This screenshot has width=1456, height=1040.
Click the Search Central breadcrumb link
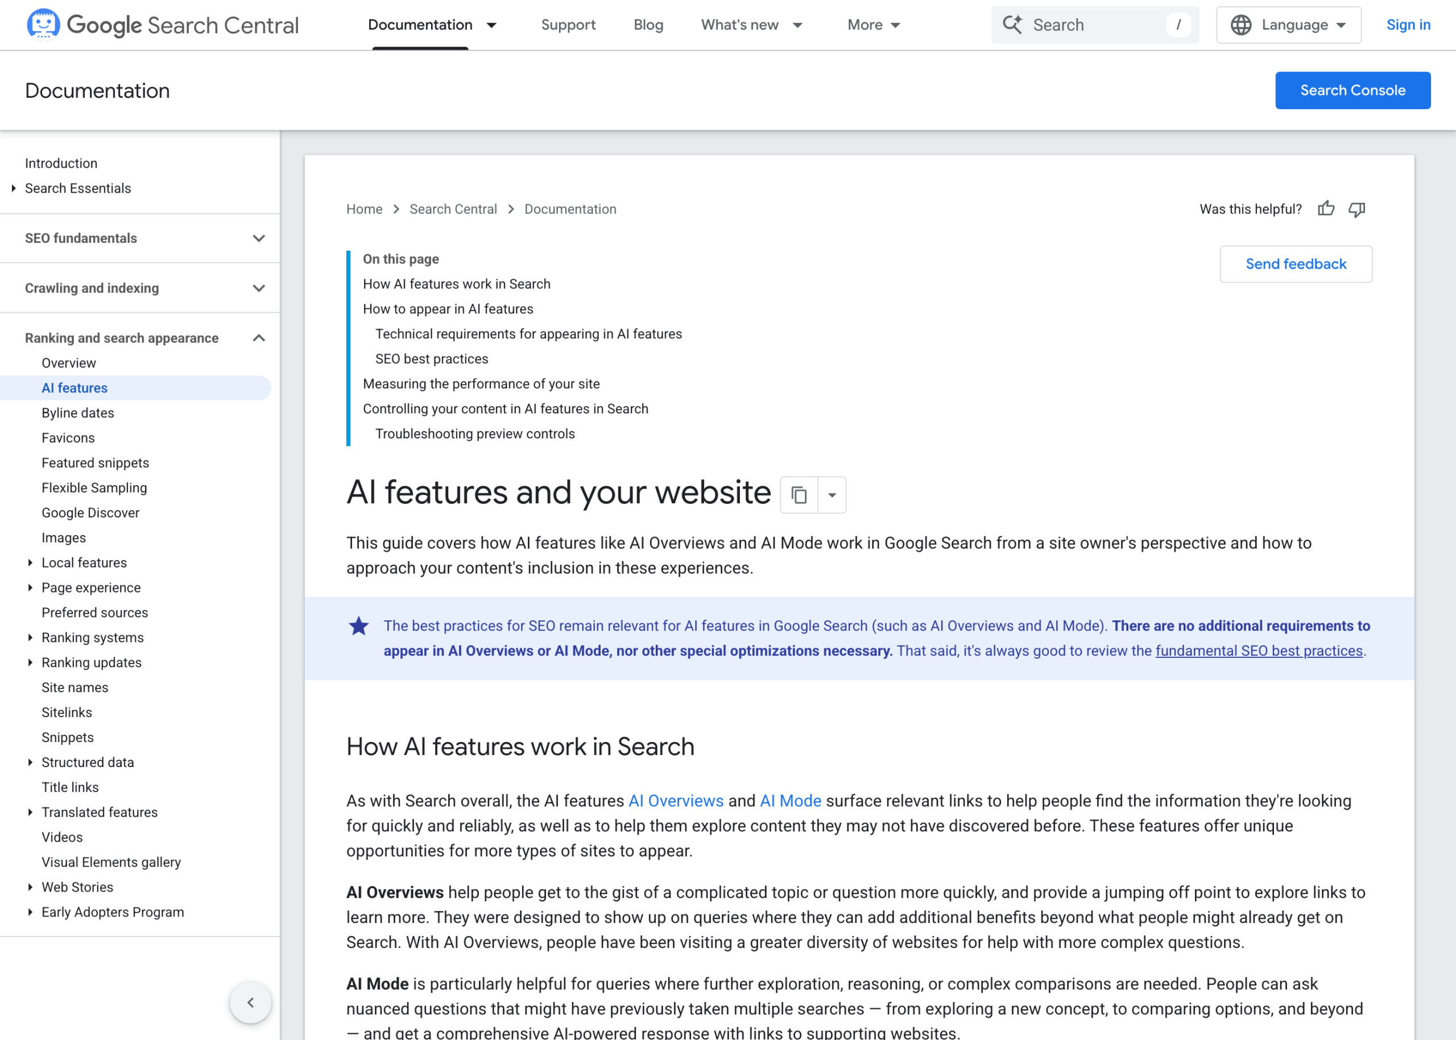(453, 209)
